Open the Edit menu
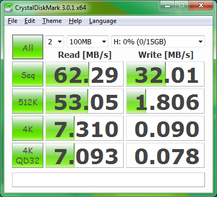Screen dimensions: 217x197 (x=30, y=21)
